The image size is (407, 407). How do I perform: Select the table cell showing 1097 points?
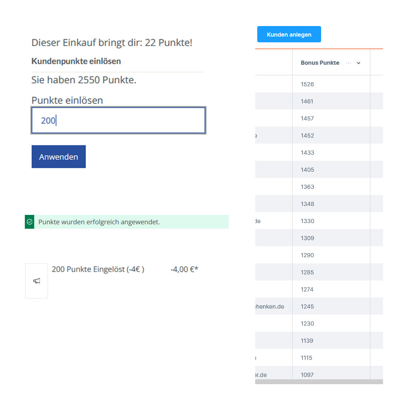pyautogui.click(x=307, y=374)
